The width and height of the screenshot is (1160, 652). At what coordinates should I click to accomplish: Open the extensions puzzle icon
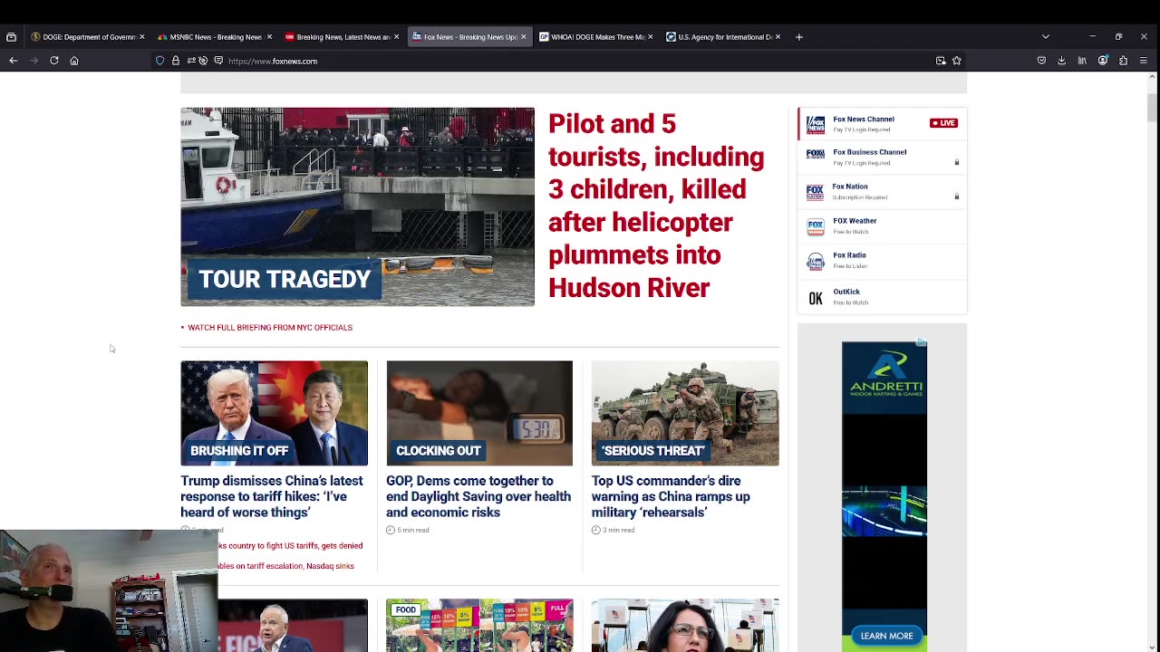[x=1123, y=61]
